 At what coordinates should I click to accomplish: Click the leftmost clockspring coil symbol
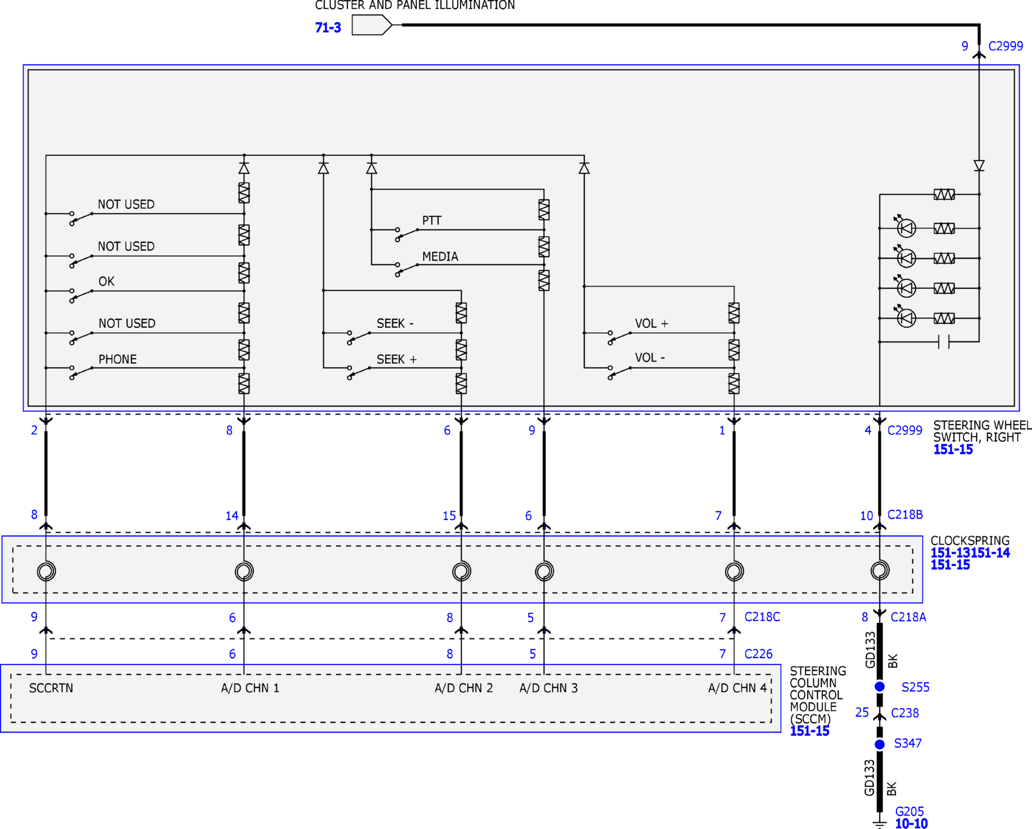point(46,571)
